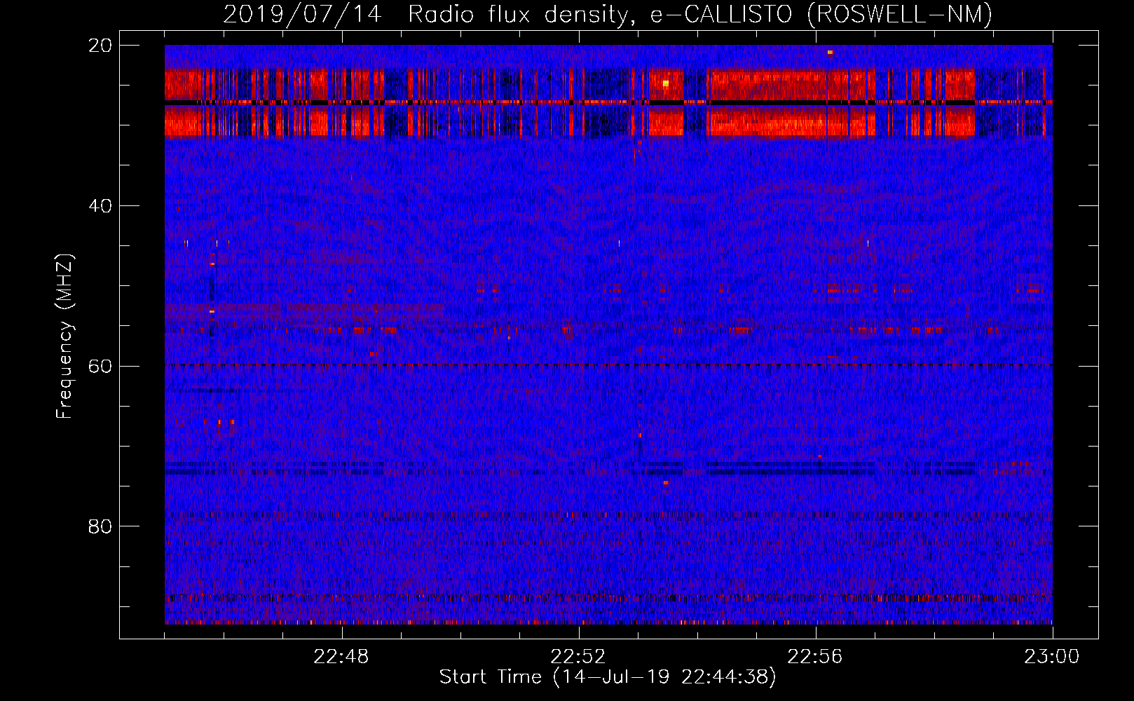Click the x-axis tick label '23:00'

[1052, 657]
